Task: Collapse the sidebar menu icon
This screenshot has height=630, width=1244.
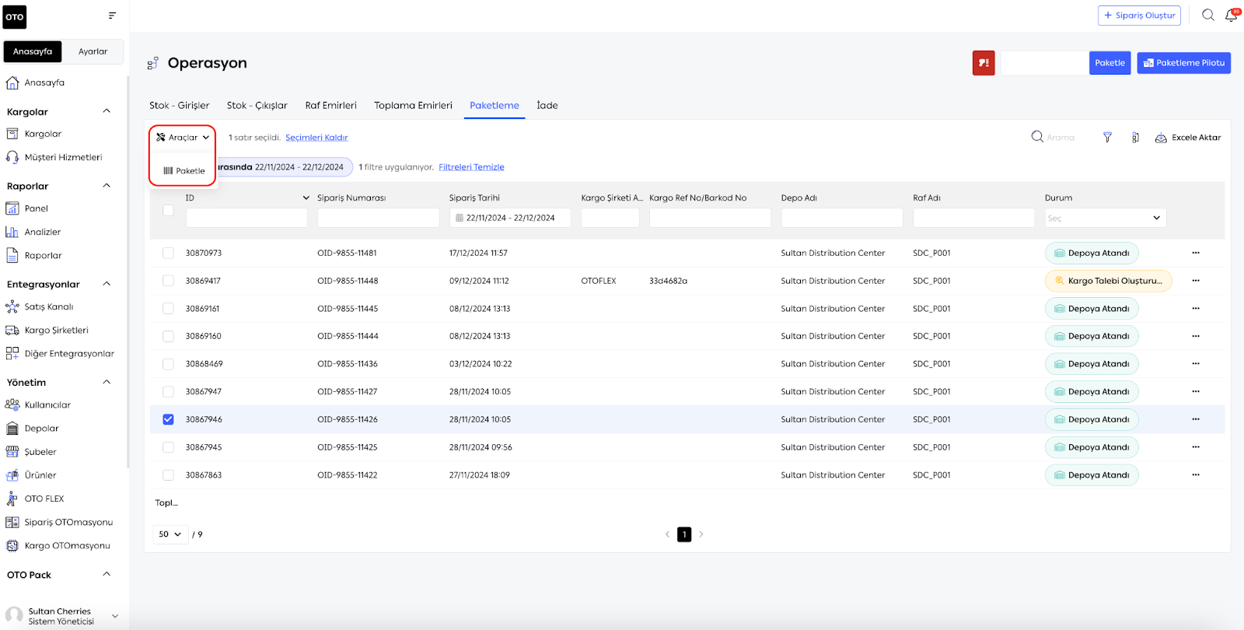Action: tap(112, 16)
